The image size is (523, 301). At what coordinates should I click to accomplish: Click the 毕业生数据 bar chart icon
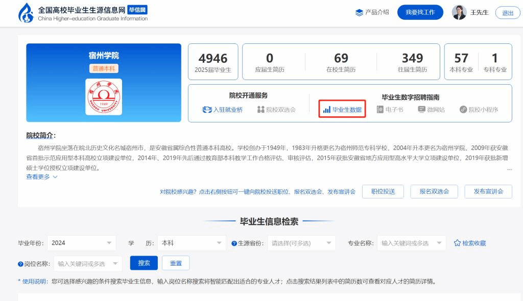point(326,109)
